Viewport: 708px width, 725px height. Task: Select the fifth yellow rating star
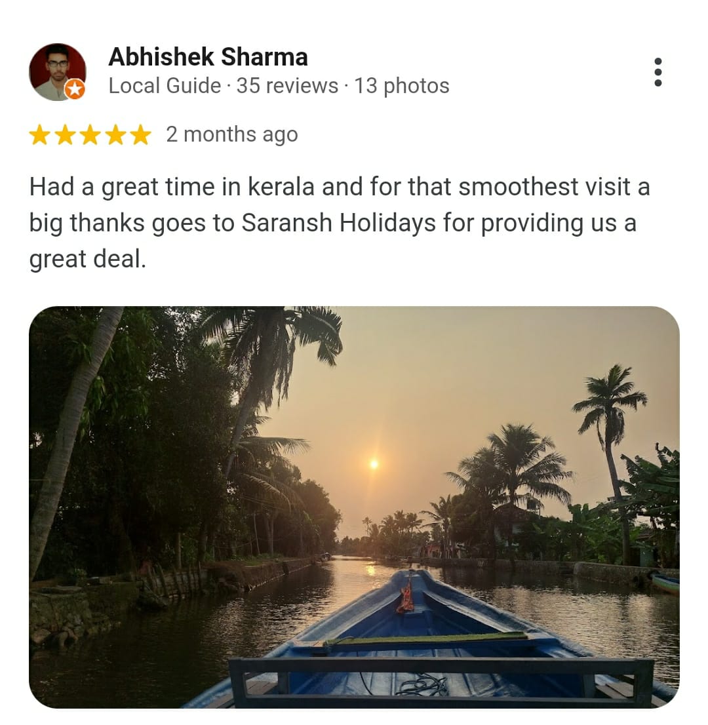140,135
